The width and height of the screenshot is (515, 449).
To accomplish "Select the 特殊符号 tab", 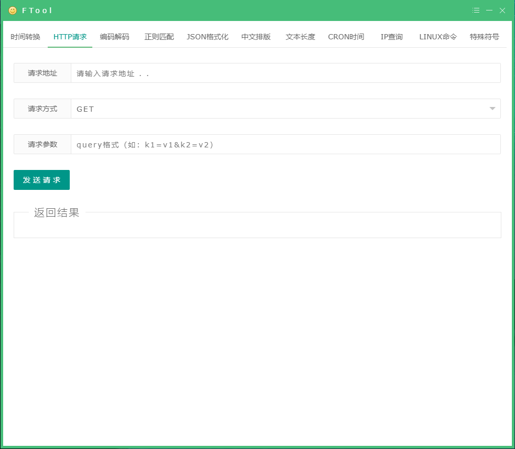I will coord(484,37).
